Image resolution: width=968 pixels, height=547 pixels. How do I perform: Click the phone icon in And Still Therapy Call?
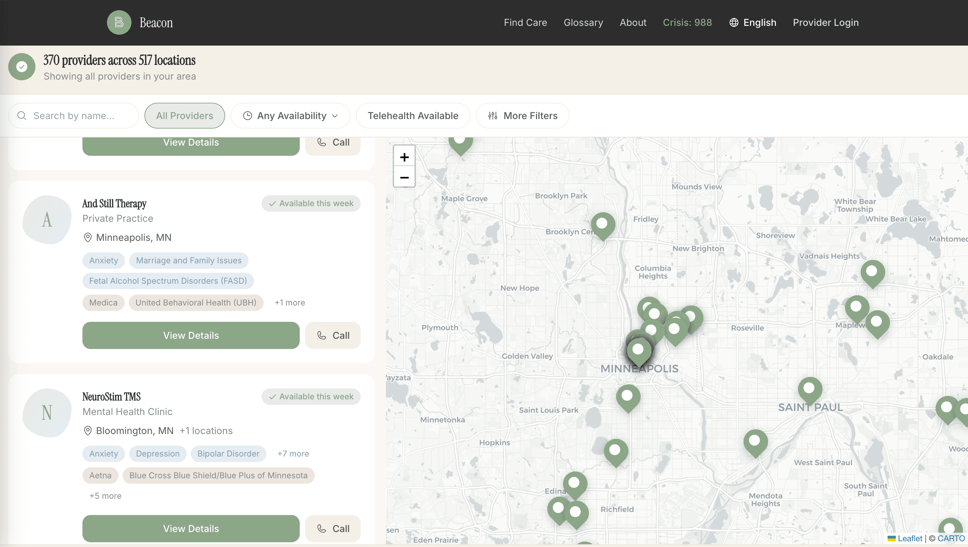click(322, 335)
